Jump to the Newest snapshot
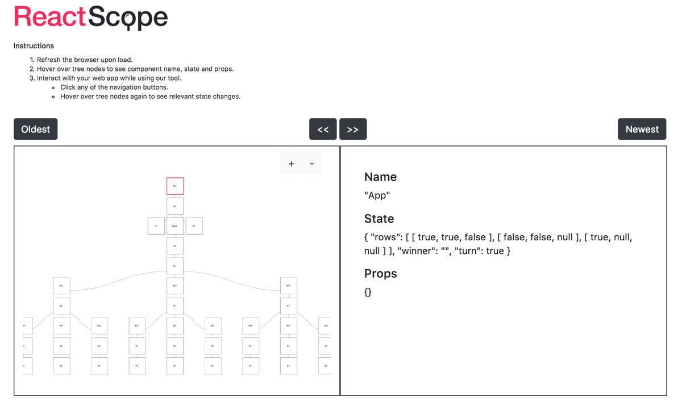 (x=642, y=129)
